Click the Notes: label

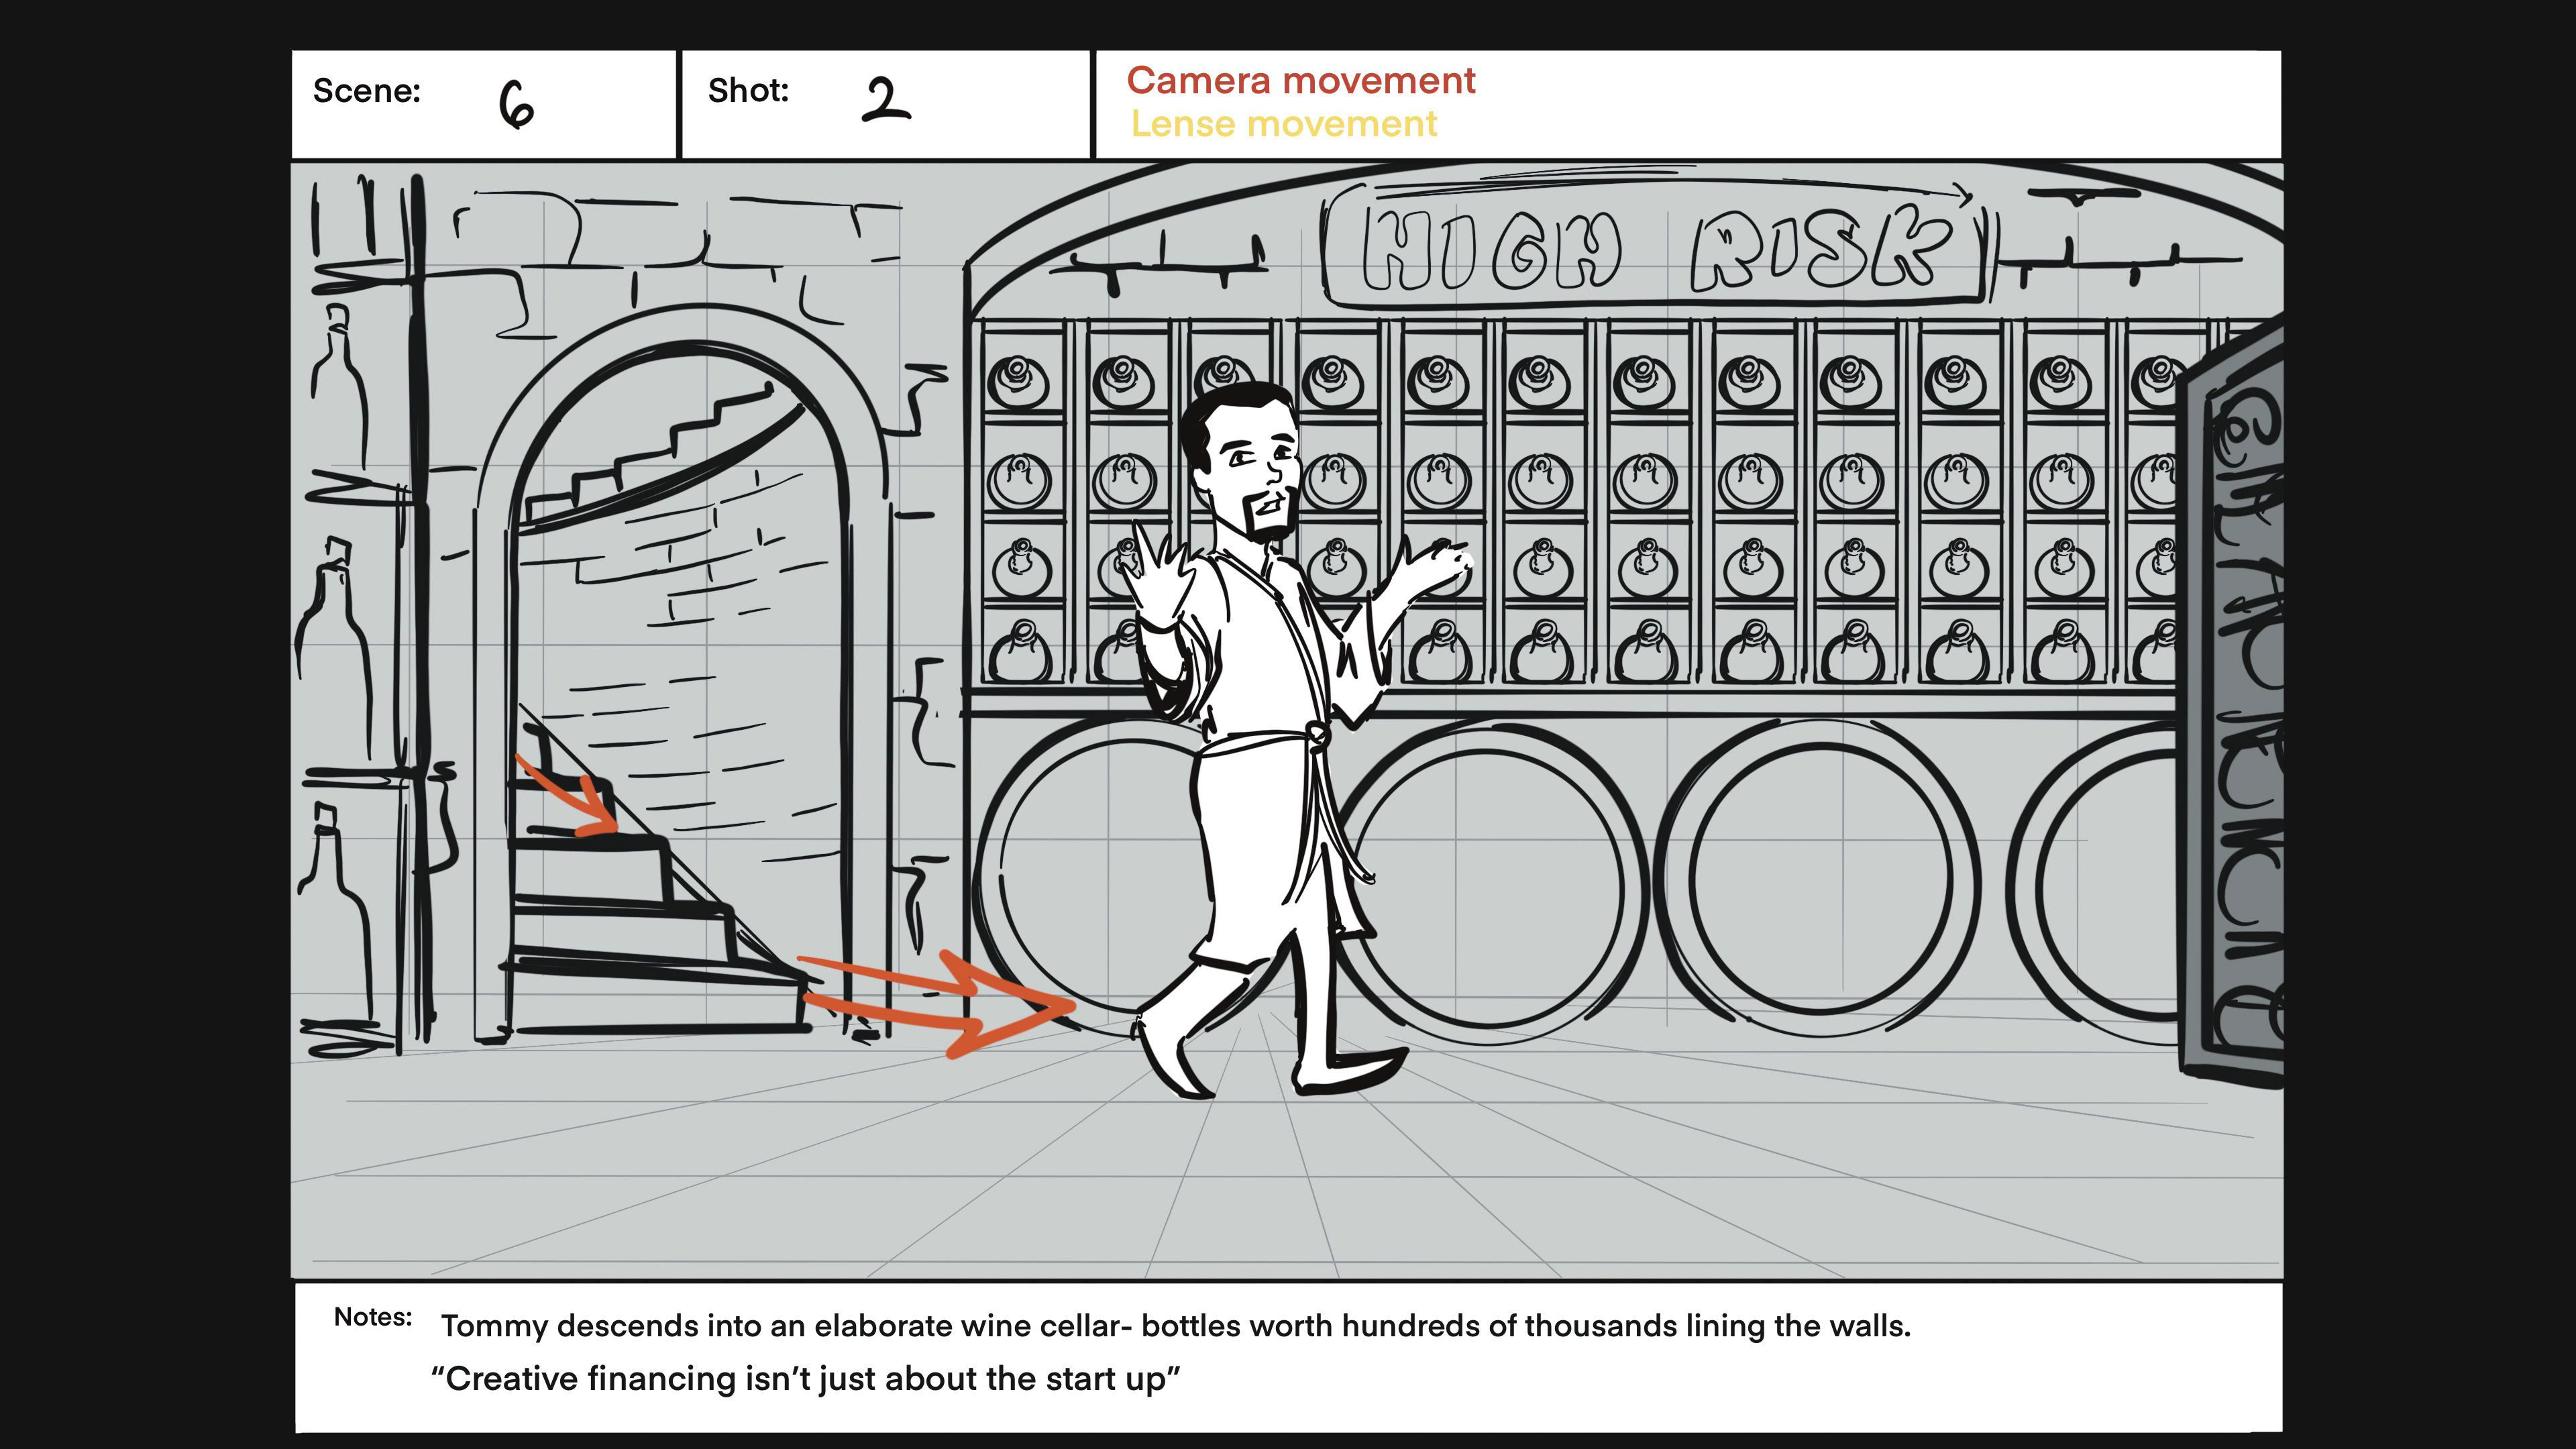click(372, 1317)
